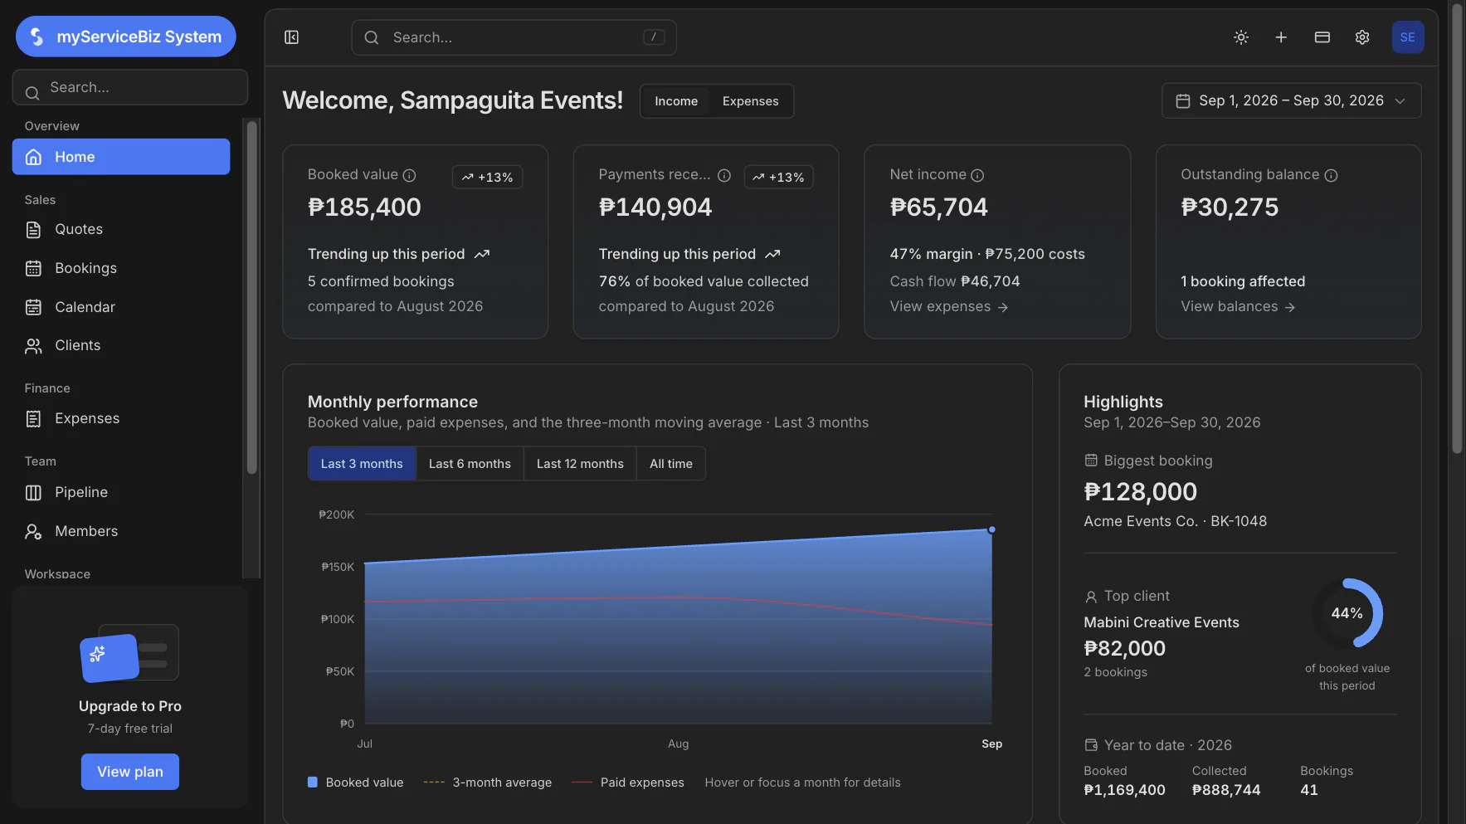Toggle light theme with the sun icon
1466x824 pixels.
1241,37
